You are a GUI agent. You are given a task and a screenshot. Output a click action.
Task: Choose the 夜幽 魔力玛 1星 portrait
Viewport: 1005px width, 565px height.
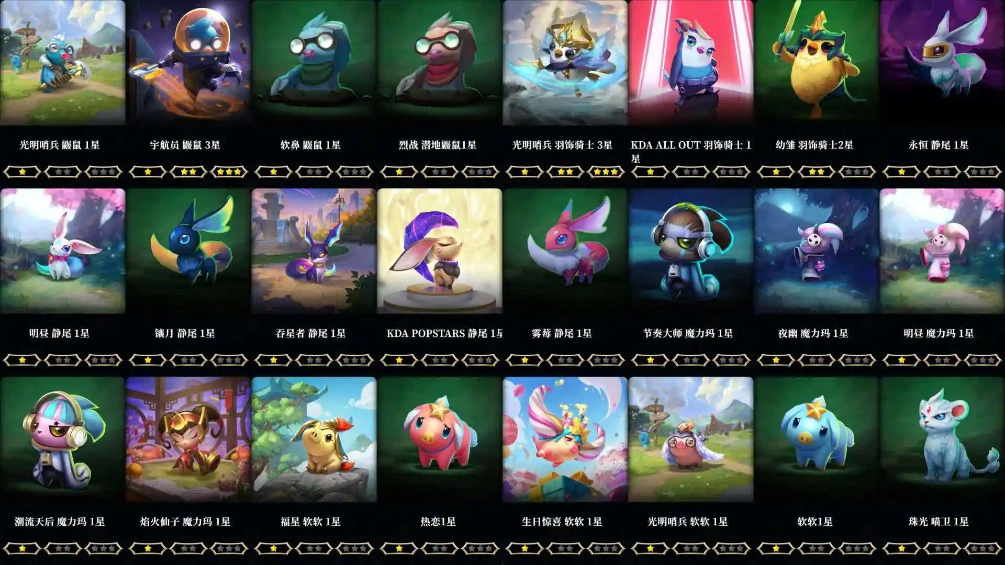(817, 251)
